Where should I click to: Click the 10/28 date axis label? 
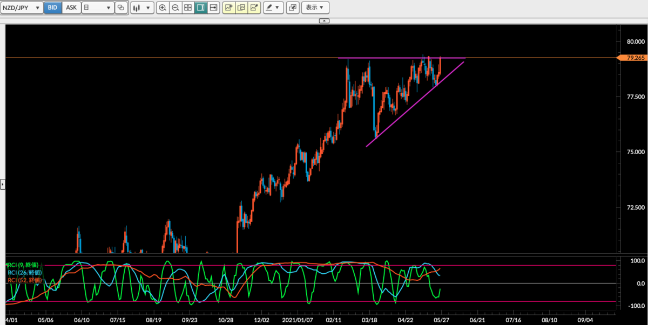point(225,319)
